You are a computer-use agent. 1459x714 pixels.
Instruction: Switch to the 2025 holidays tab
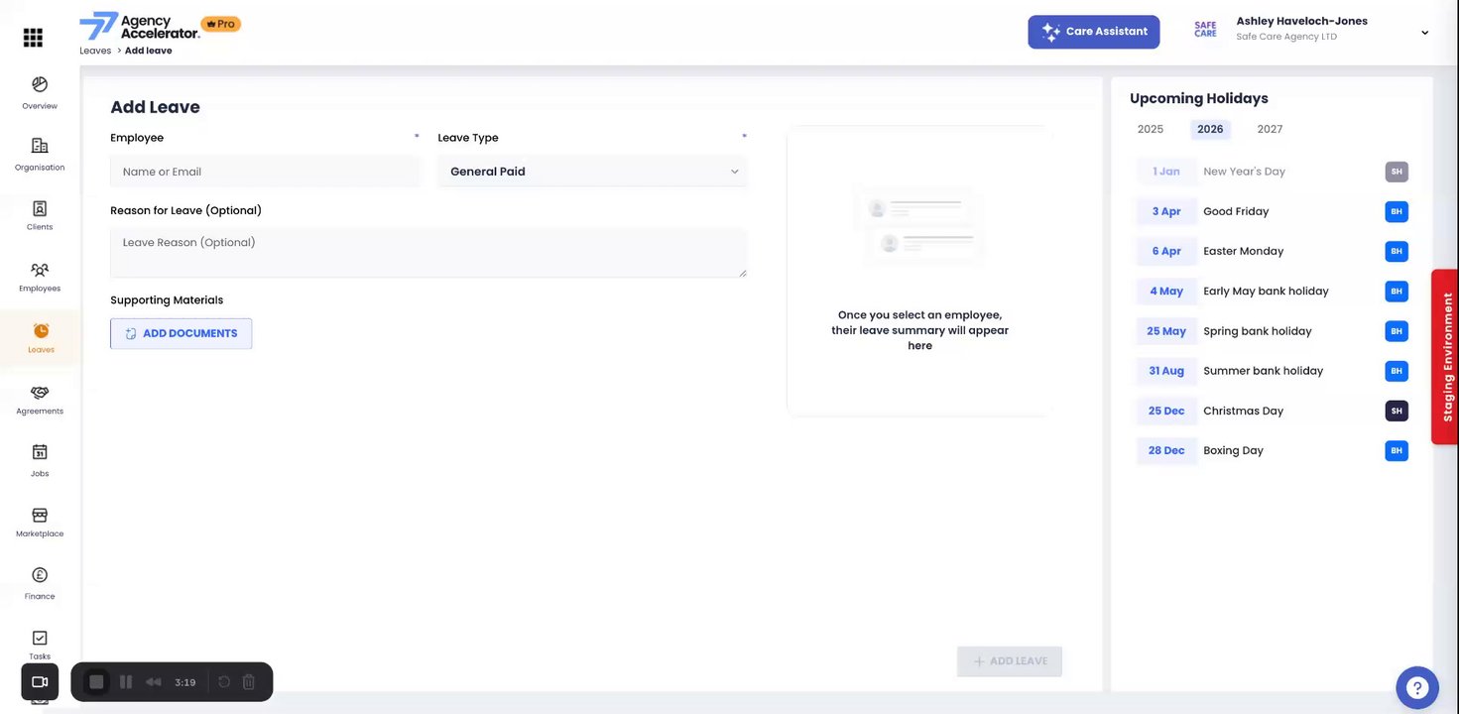click(1151, 129)
